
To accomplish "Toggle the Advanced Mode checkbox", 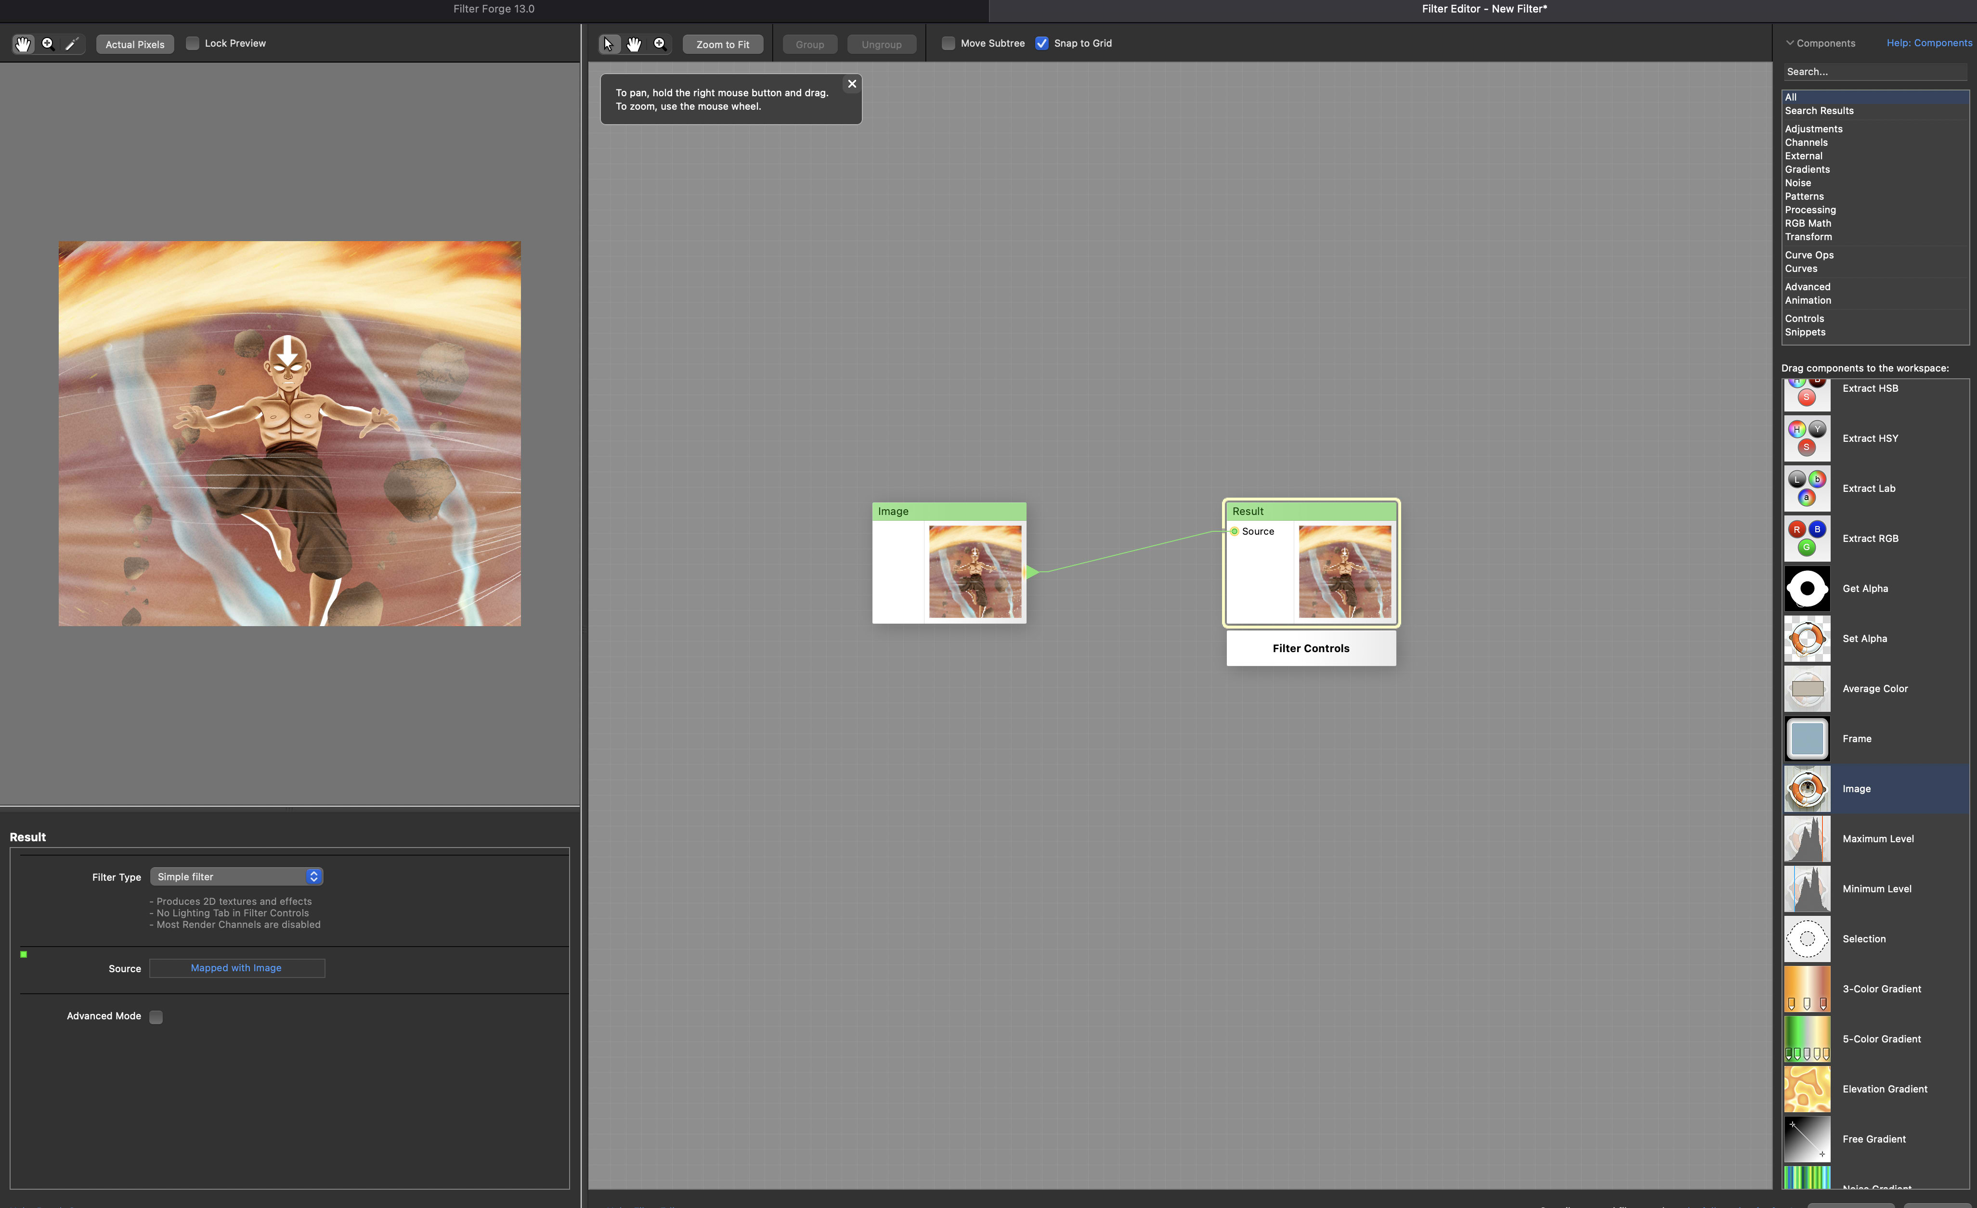I will (156, 1016).
